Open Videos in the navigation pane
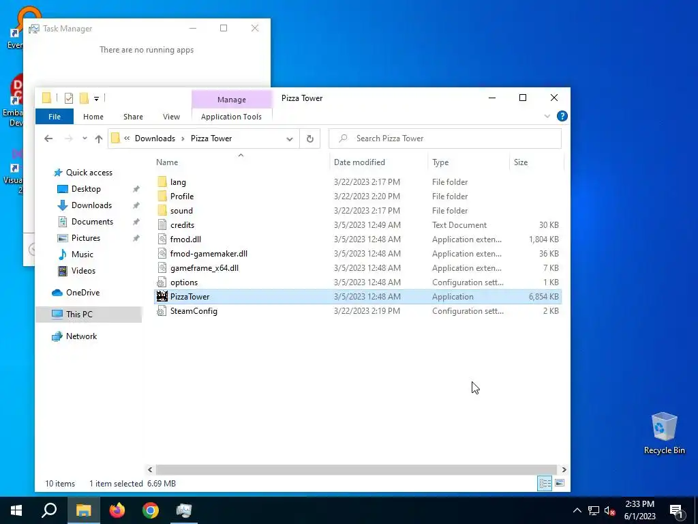Screen dimensions: 698x524 point(83,271)
